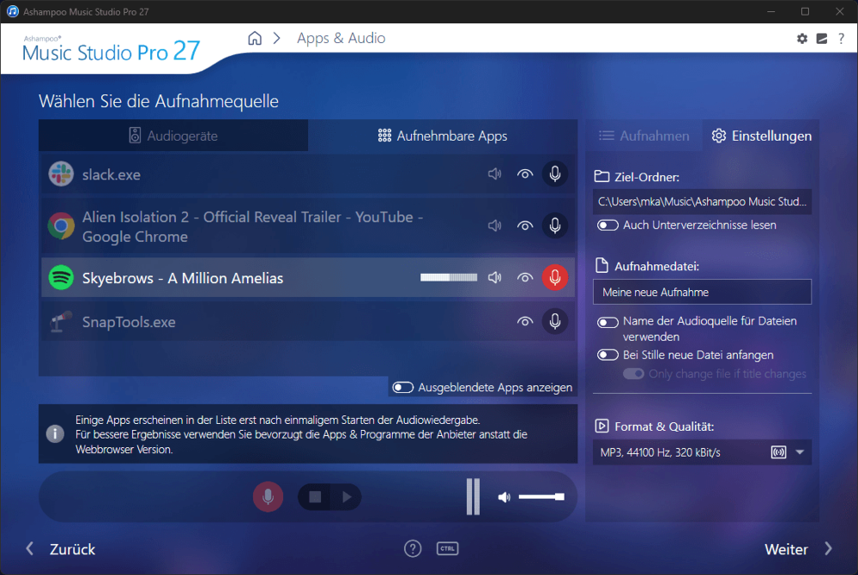Screen dimensions: 858x575
Task: Click the level meter bars
Action: point(473,496)
